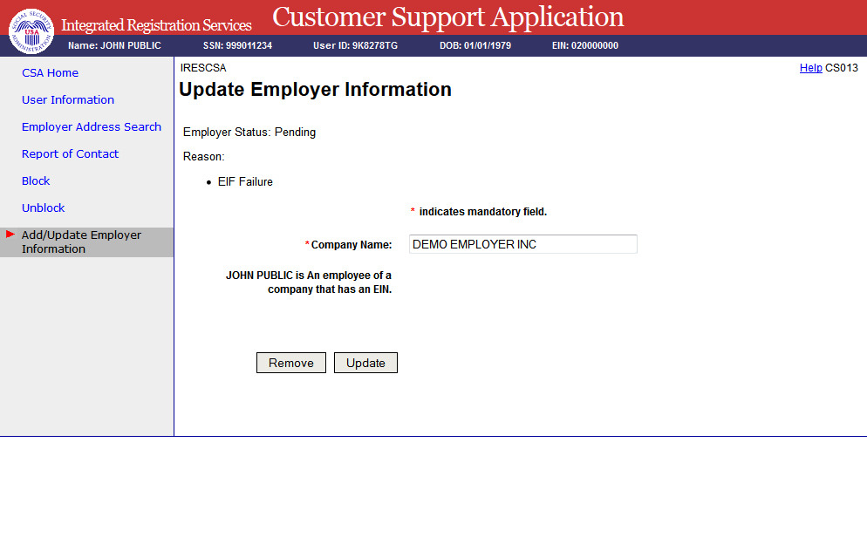This screenshot has width=867, height=558.
Task: Click the Customer Support Application banner title
Action: (447, 17)
